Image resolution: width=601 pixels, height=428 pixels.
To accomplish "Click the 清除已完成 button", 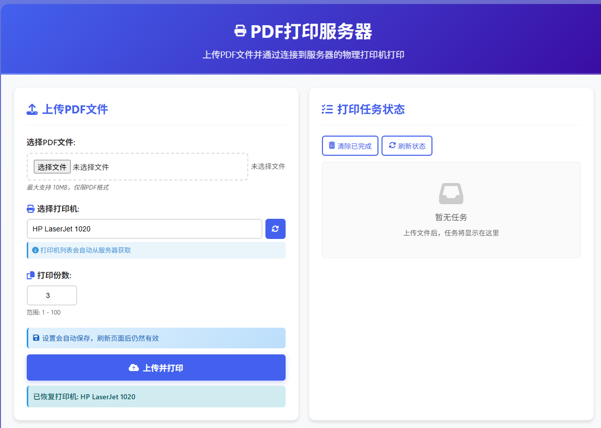I will pos(350,146).
